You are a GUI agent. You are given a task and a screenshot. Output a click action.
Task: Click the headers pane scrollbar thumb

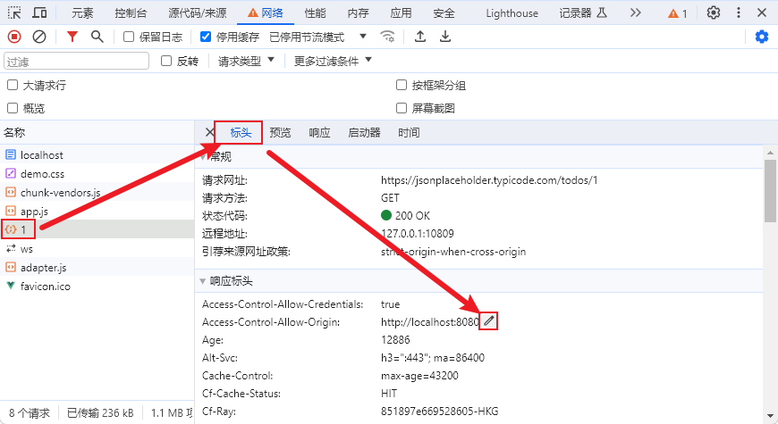tap(770, 191)
